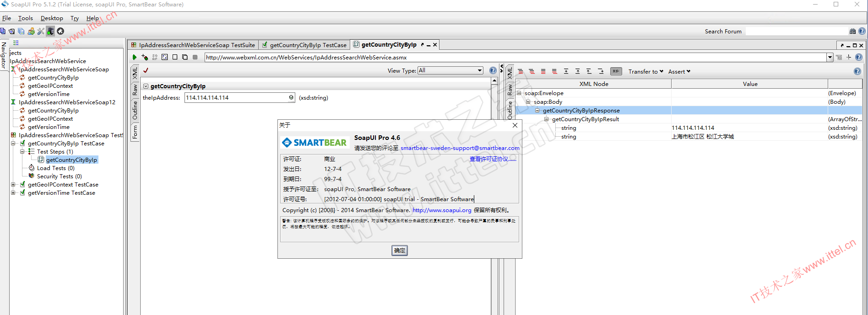Select Security Tests (0) tree item

click(x=60, y=176)
